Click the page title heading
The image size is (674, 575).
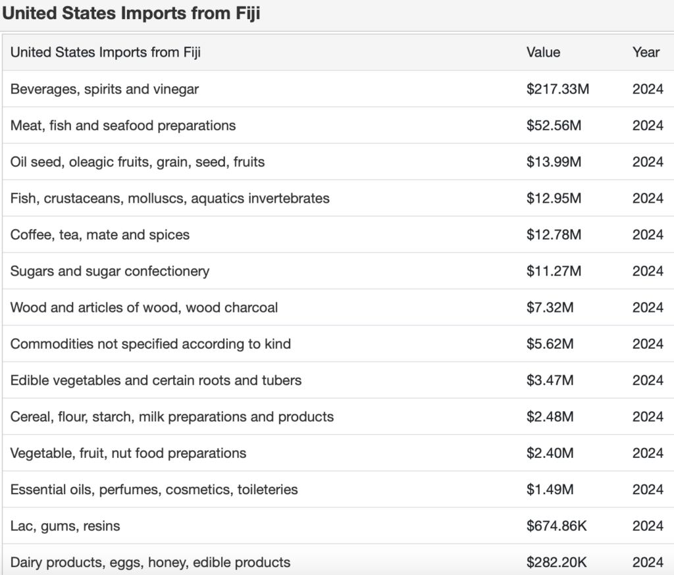click(131, 13)
